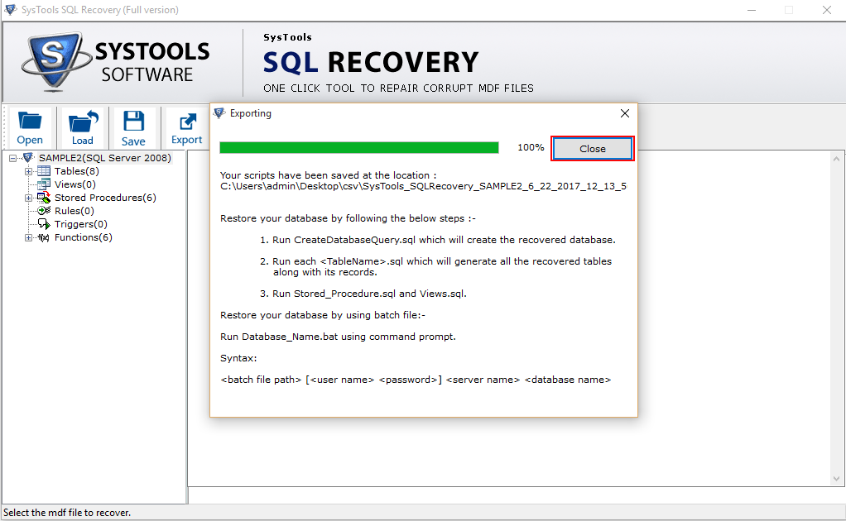Click the Exporting dialog title icon
The image size is (846, 521).
219,113
